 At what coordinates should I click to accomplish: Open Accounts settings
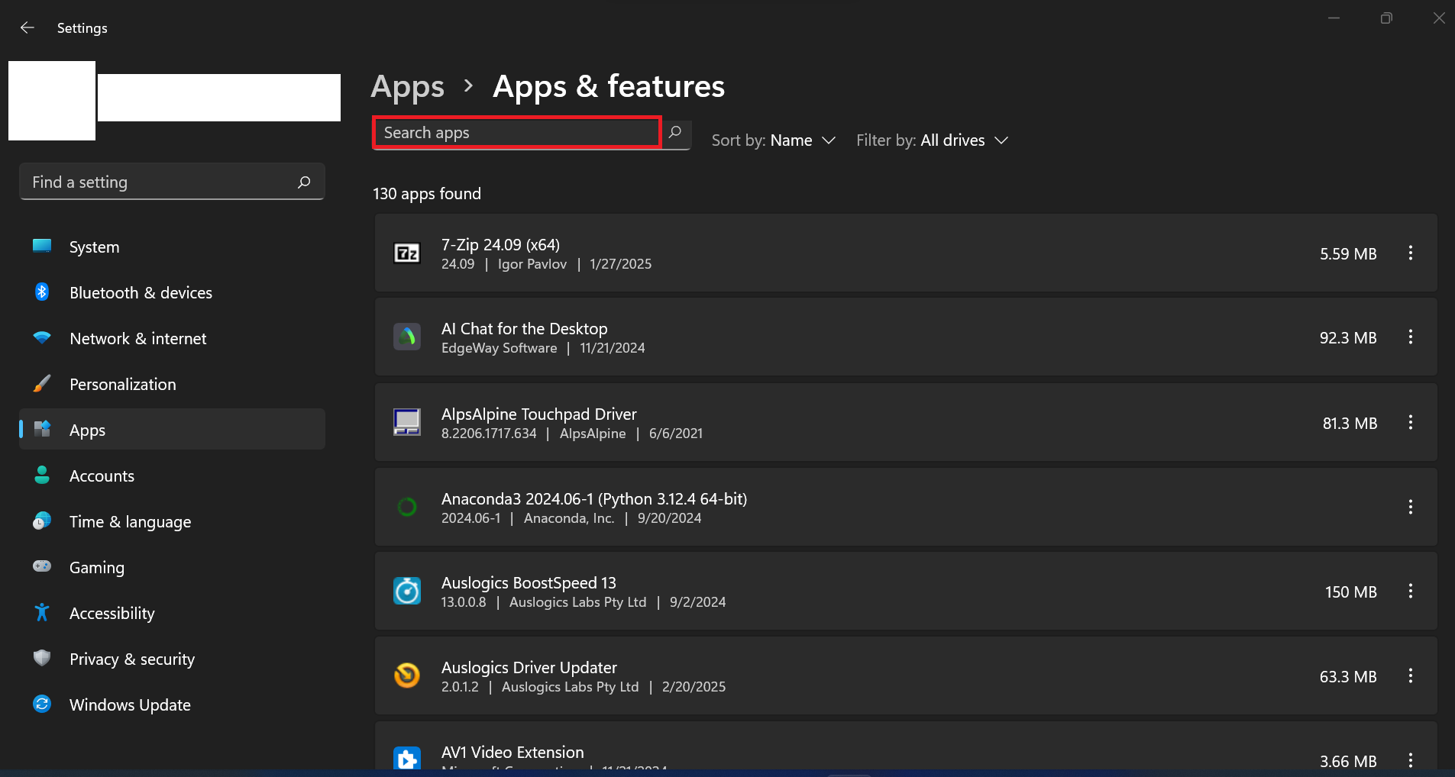172,476
